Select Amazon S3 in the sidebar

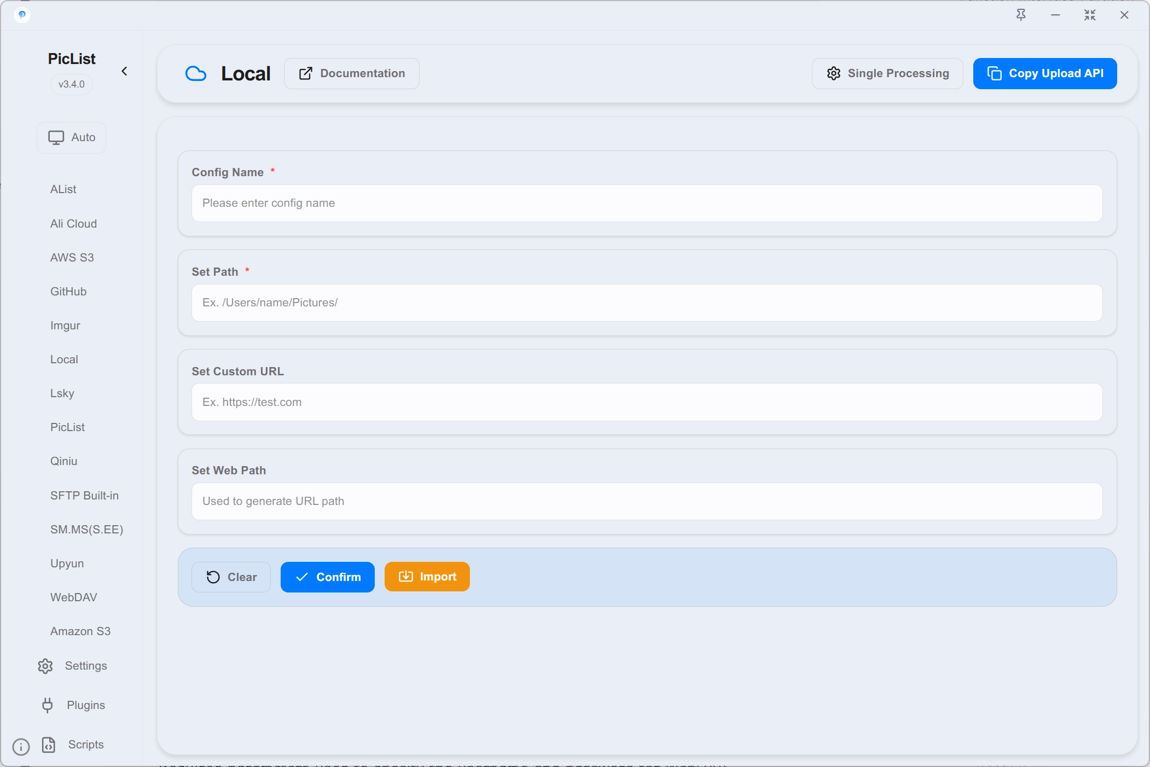(80, 631)
